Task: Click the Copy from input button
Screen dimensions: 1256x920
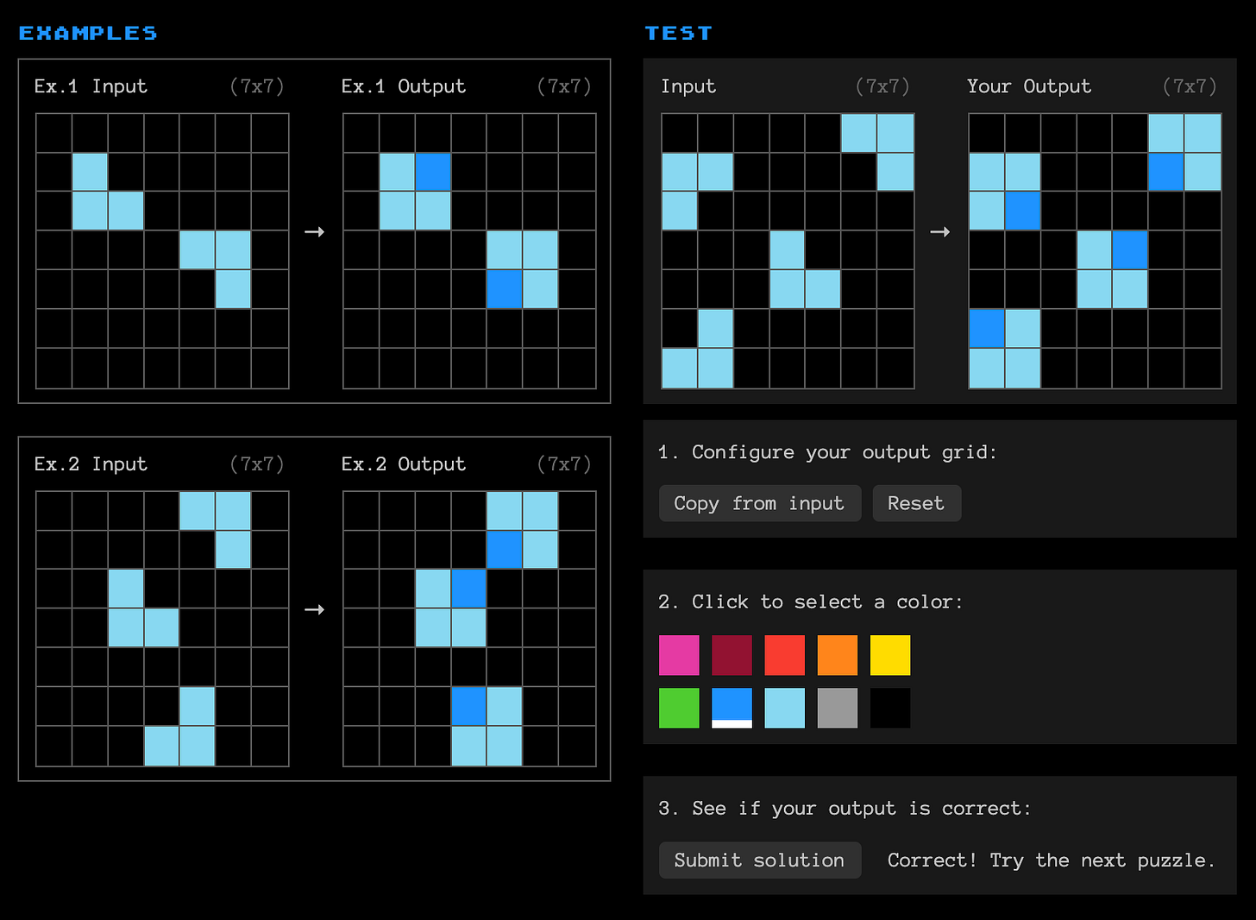Action: tap(760, 503)
